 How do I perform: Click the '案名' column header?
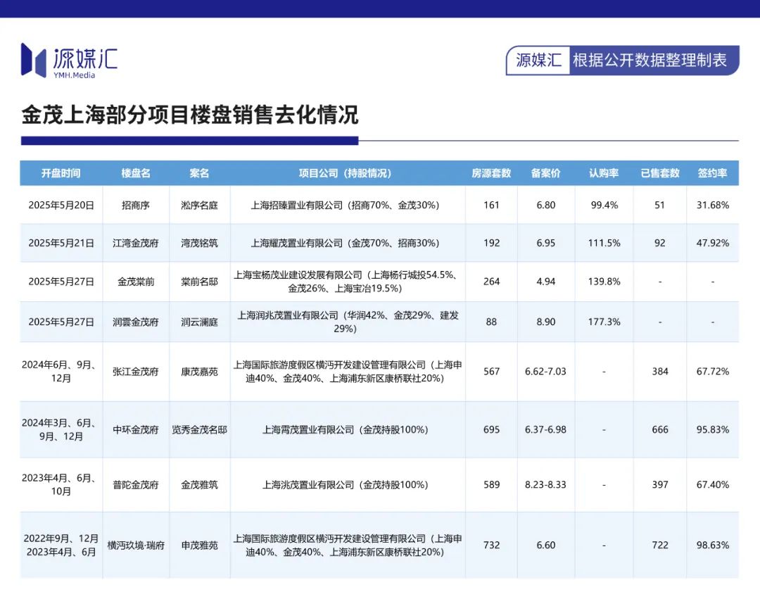pos(199,173)
